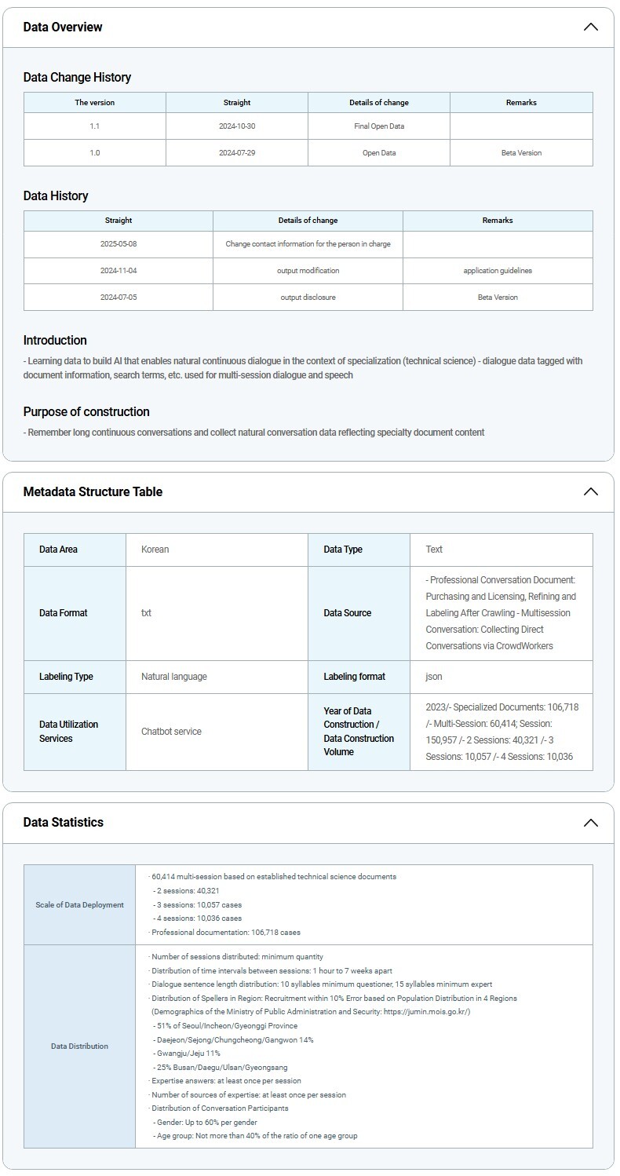The height and width of the screenshot is (1176, 620).
Task: Collapse the Metadata Structure Table chevron
Action: tap(590, 491)
